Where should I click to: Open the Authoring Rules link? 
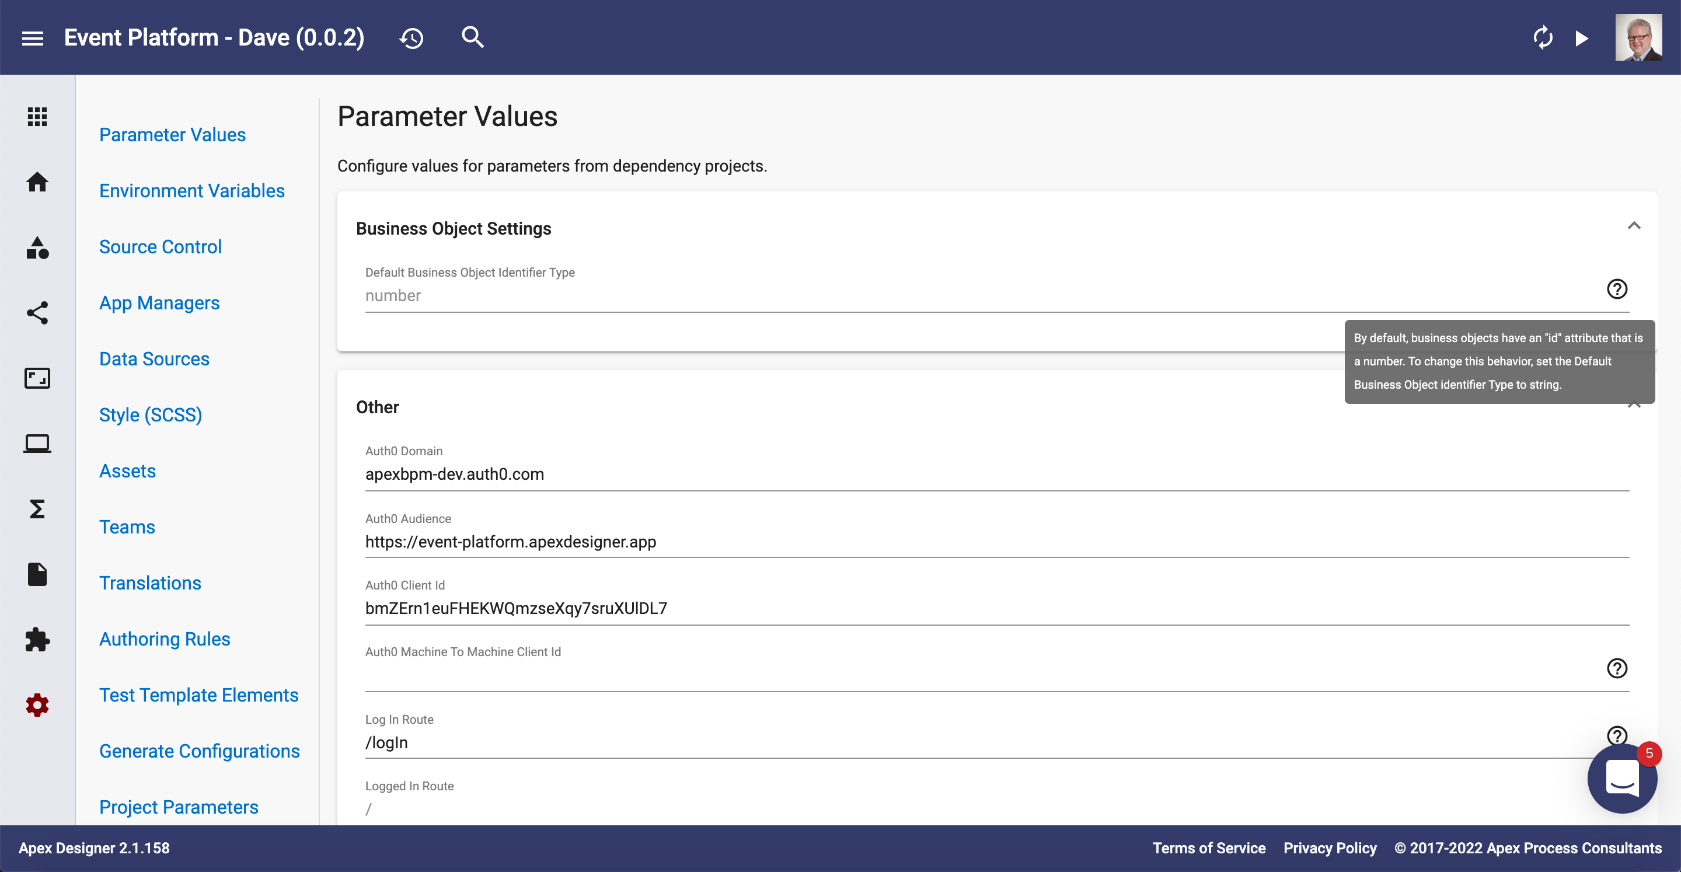165,639
